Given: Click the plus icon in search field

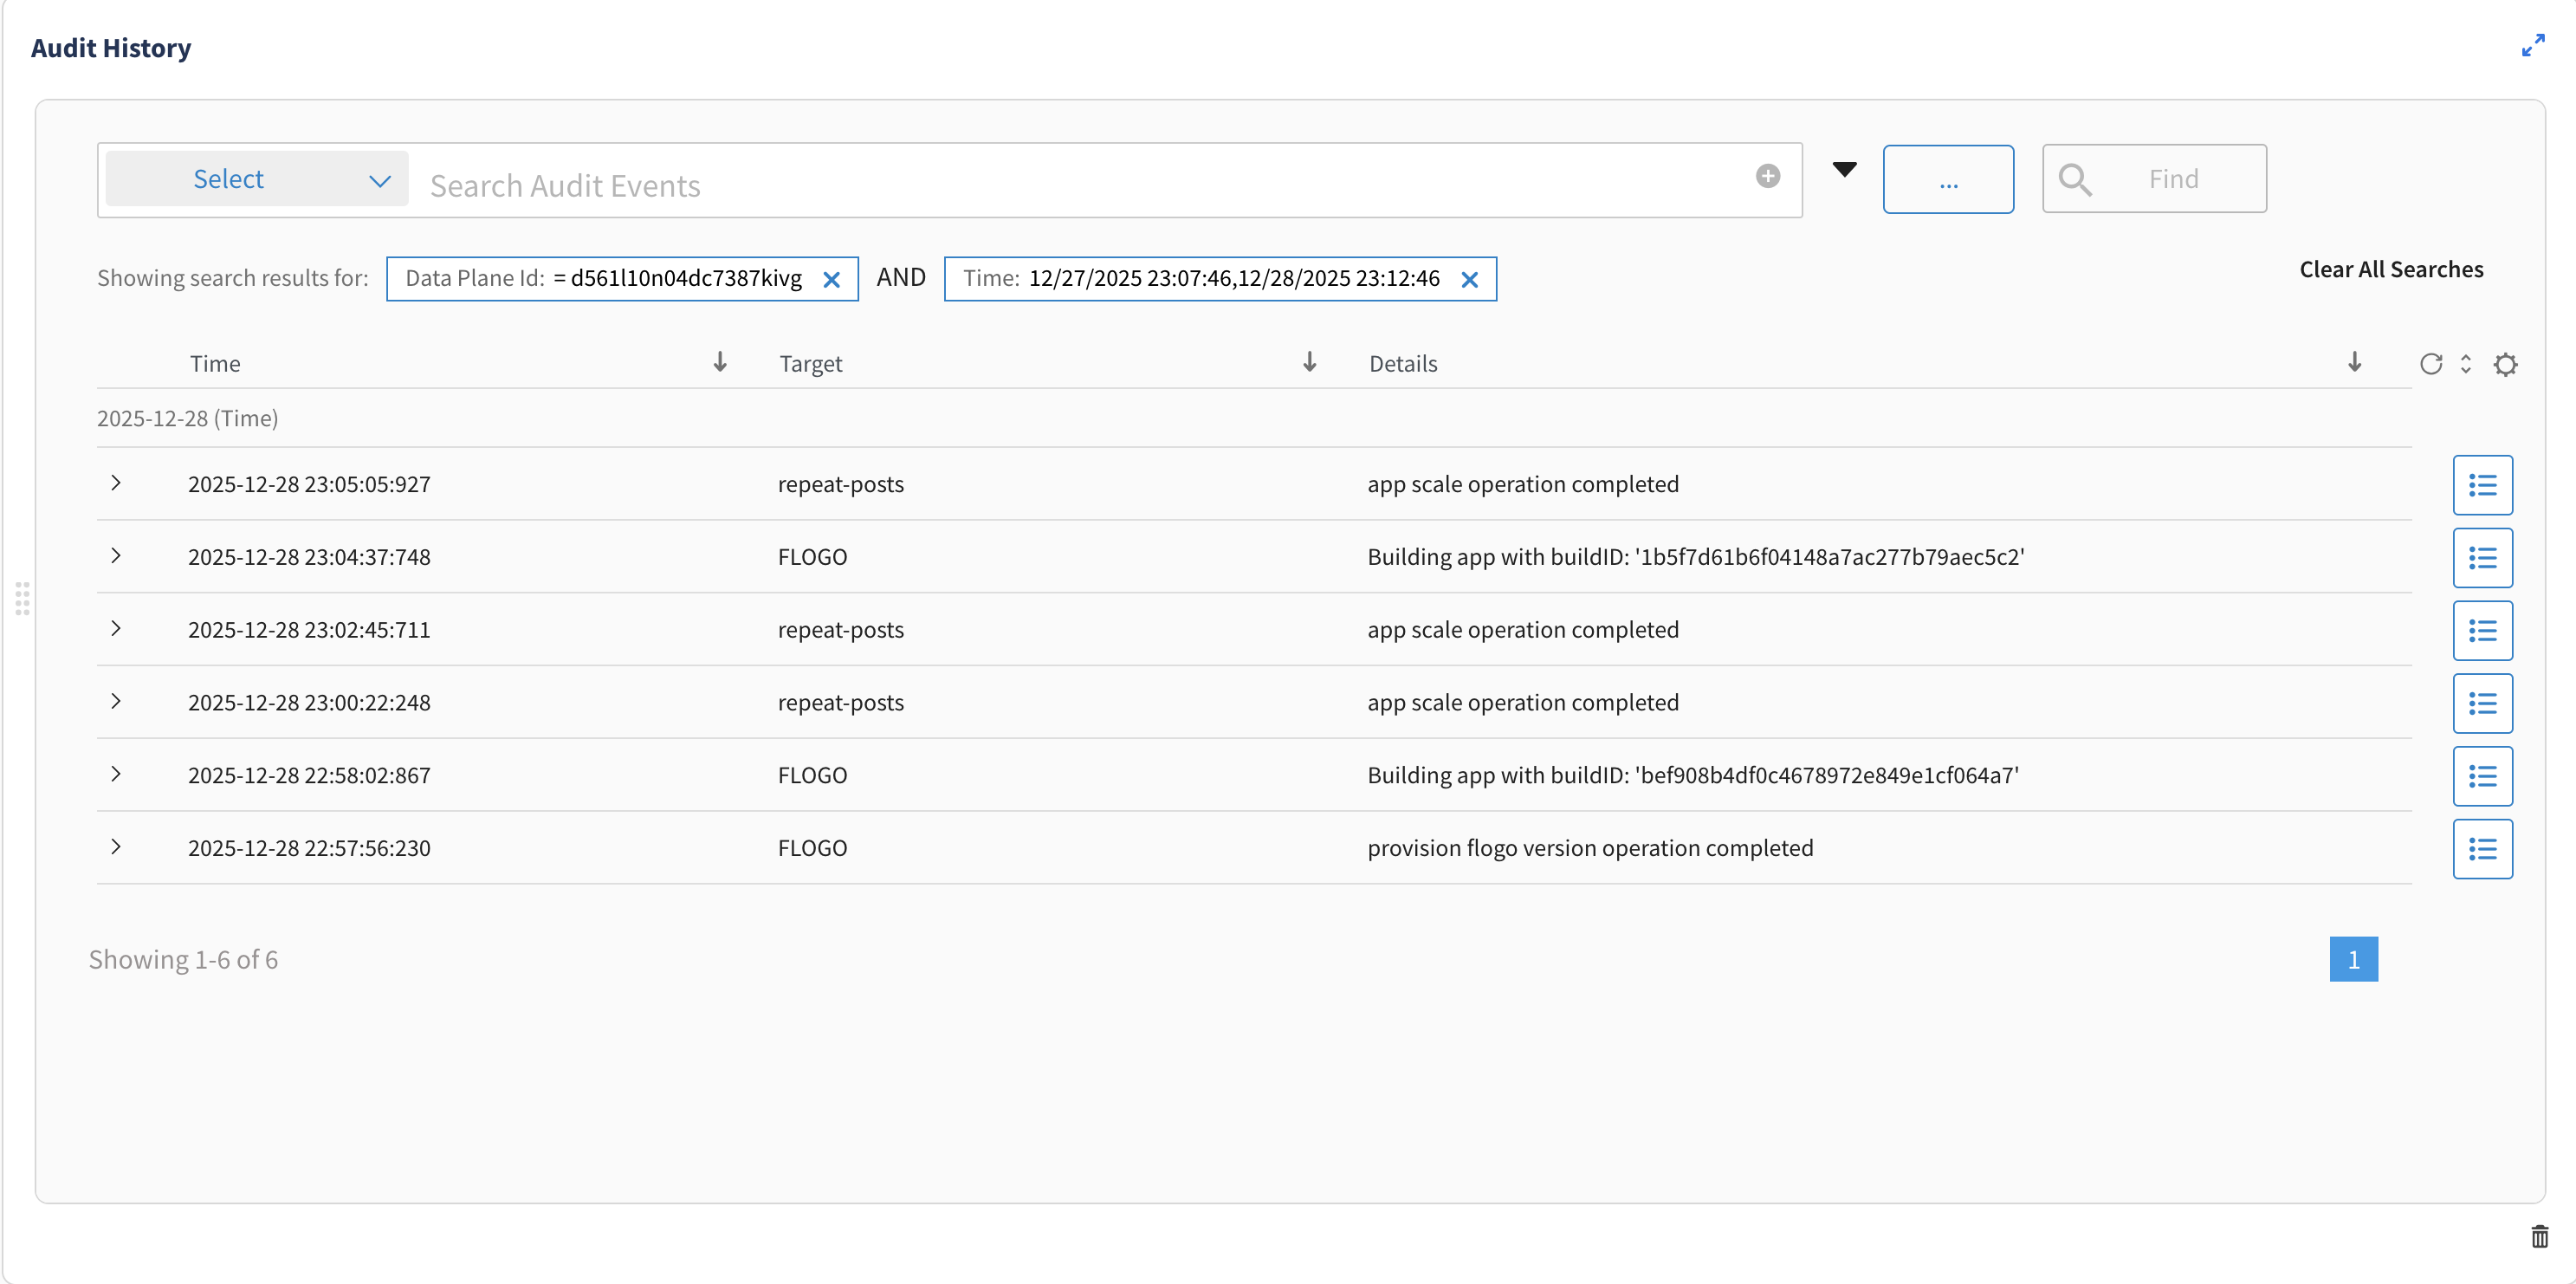Looking at the screenshot, I should tap(1767, 177).
